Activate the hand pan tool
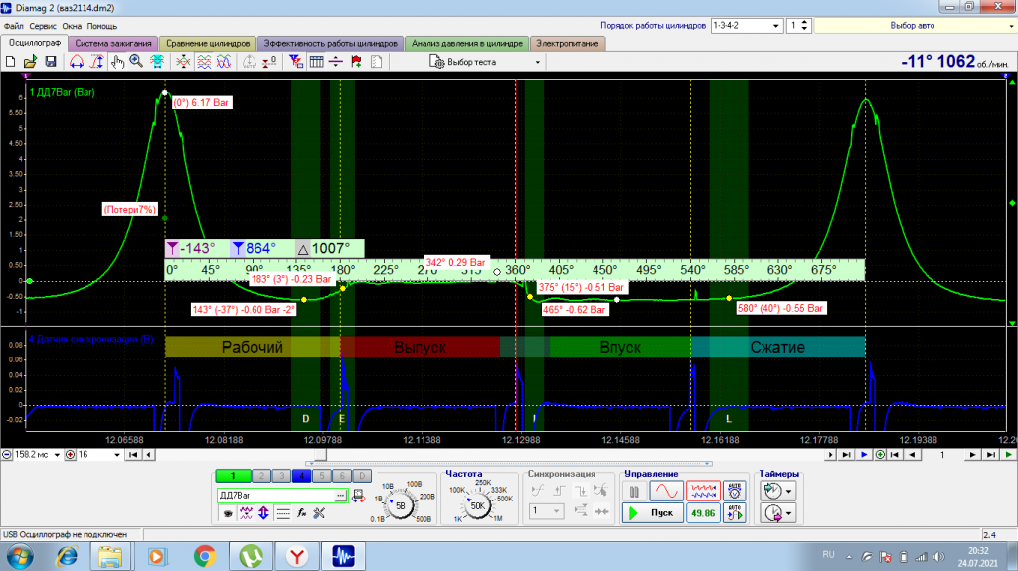 tap(117, 62)
